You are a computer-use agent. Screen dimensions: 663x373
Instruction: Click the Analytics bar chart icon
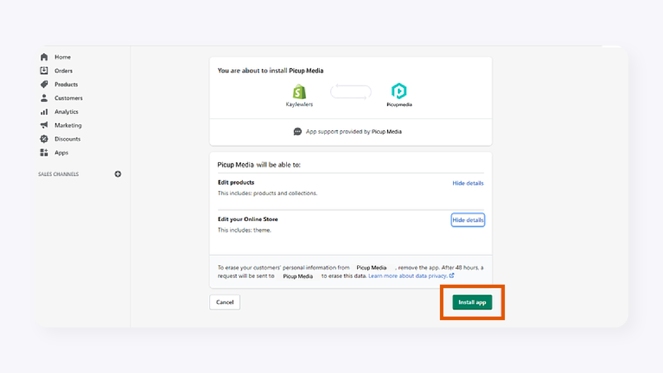[44, 112]
